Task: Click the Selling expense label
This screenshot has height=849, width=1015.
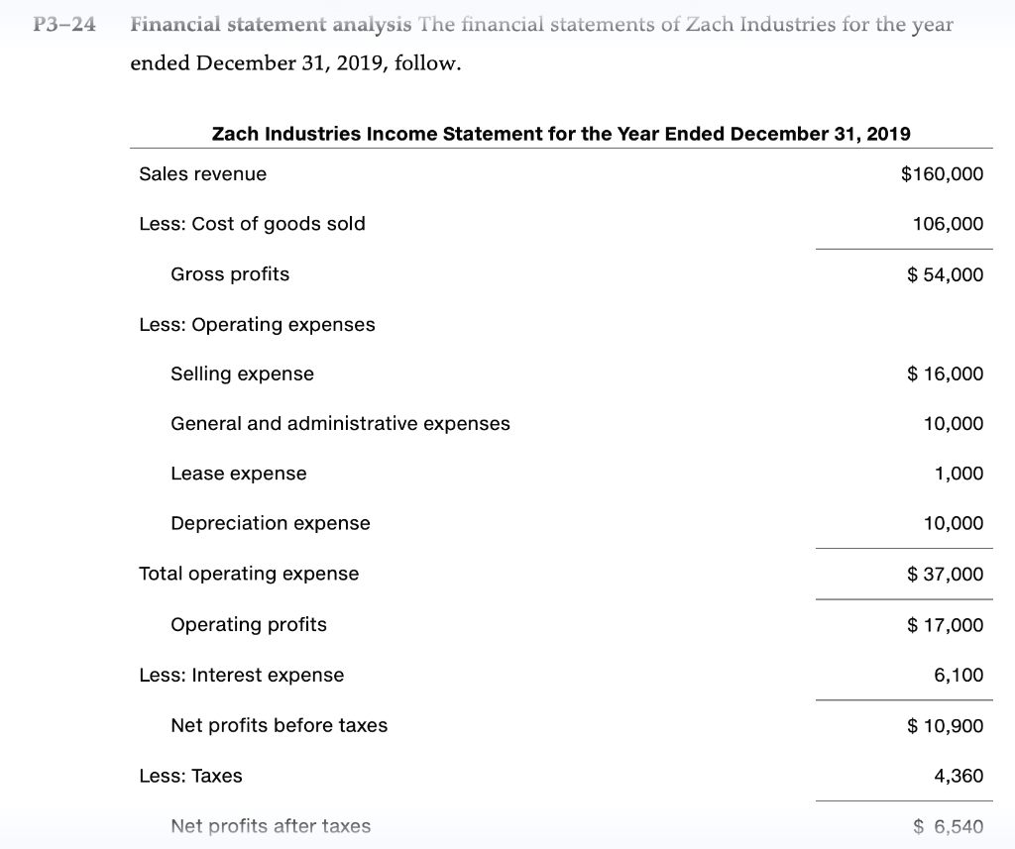Action: pyautogui.click(x=242, y=374)
